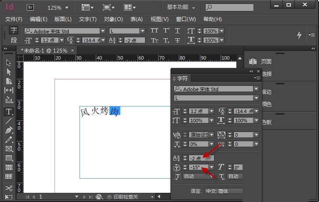Select the Gap tool
The image size is (319, 202).
pyautogui.click(x=8, y=90)
